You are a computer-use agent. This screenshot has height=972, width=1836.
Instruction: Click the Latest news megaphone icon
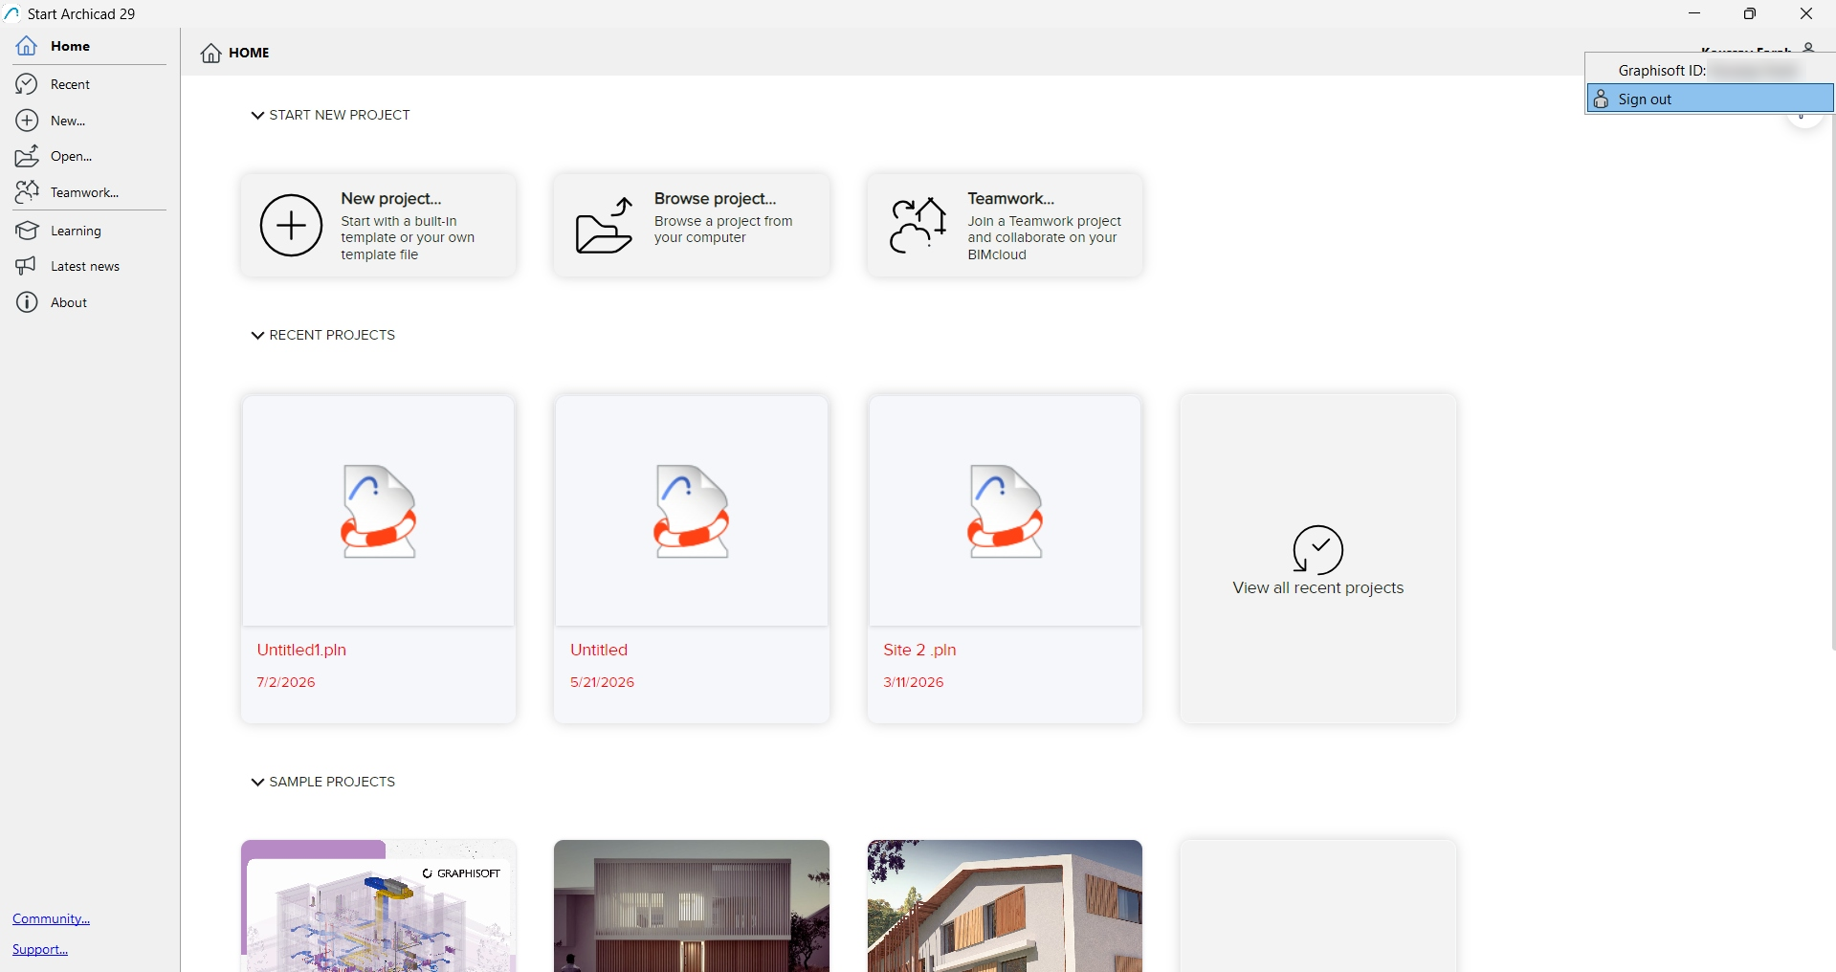point(27,266)
